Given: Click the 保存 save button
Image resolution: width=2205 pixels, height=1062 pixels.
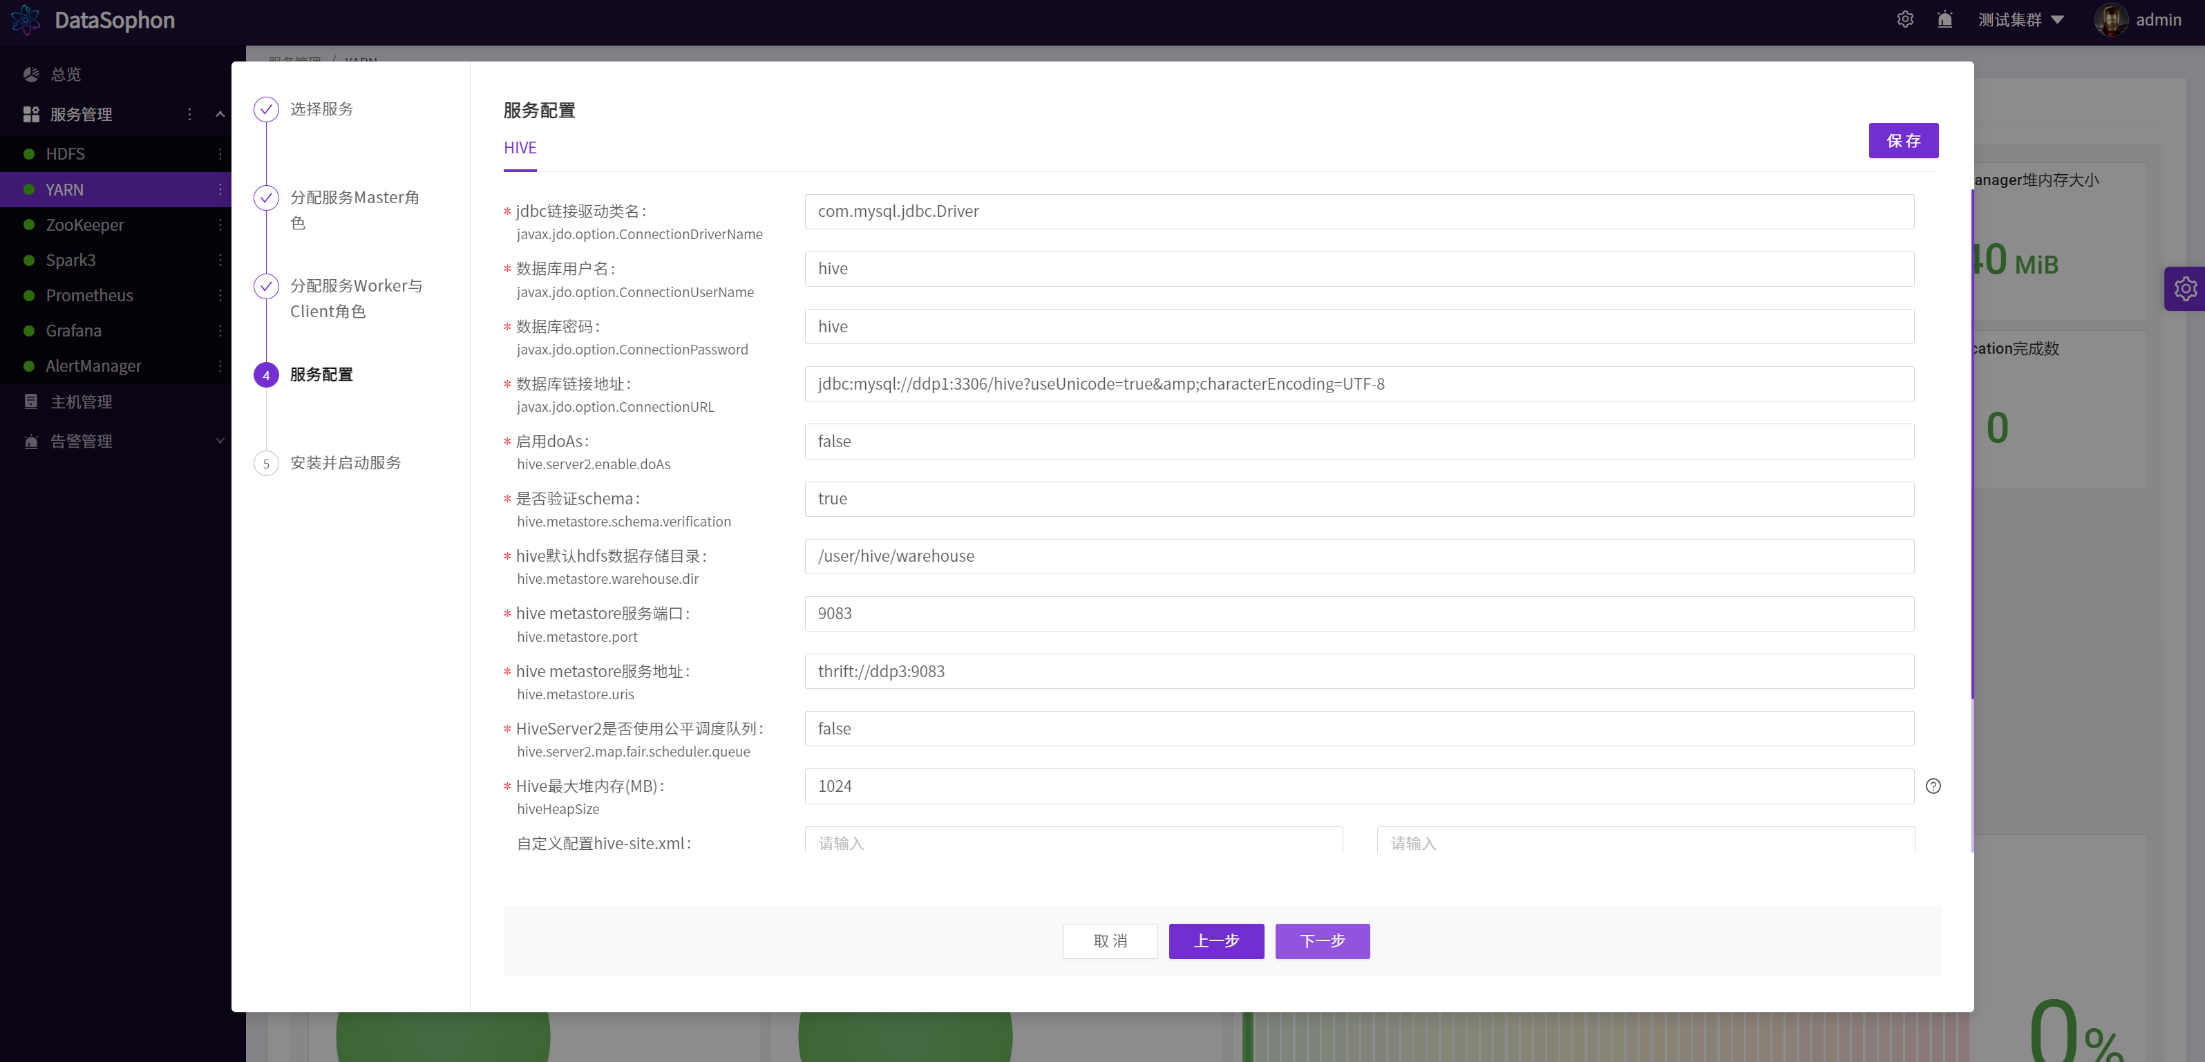Looking at the screenshot, I should click(1903, 140).
